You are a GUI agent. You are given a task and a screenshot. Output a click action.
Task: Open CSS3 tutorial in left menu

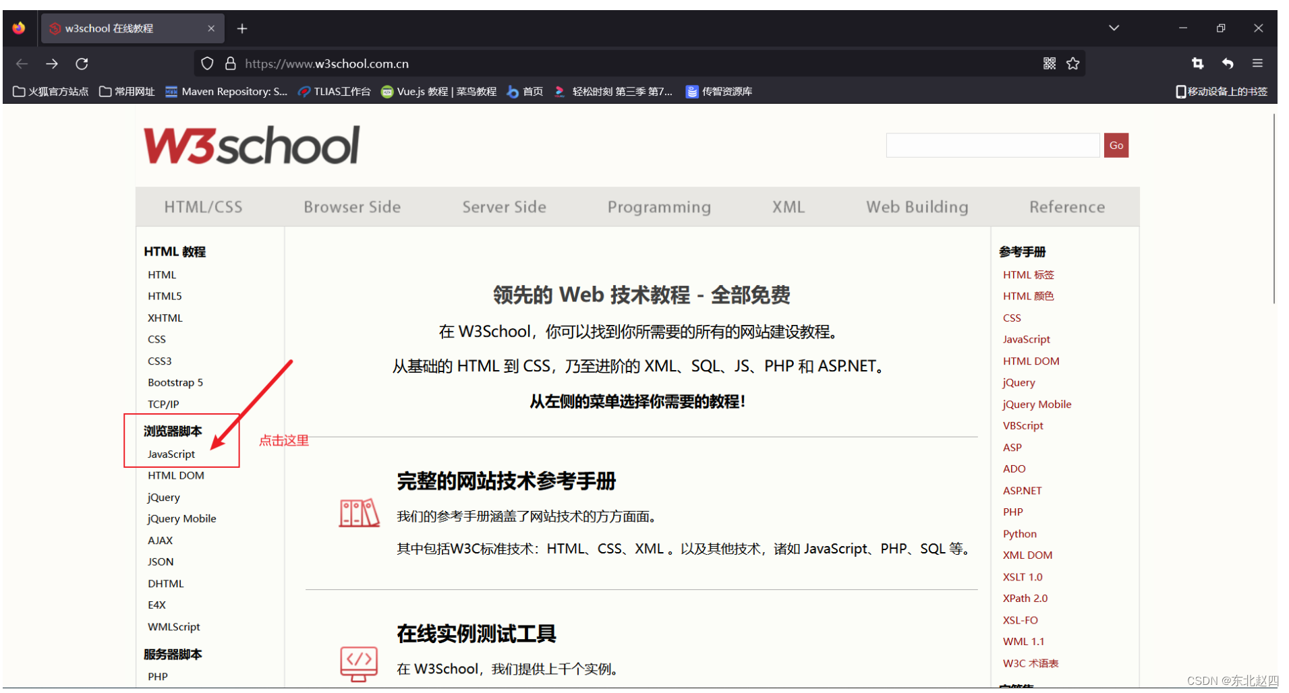pos(160,361)
